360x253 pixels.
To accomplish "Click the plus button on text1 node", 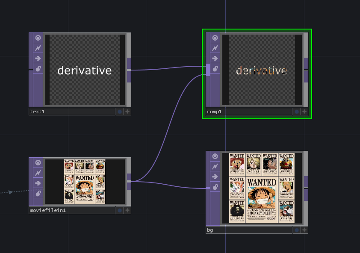I will [x=127, y=112].
